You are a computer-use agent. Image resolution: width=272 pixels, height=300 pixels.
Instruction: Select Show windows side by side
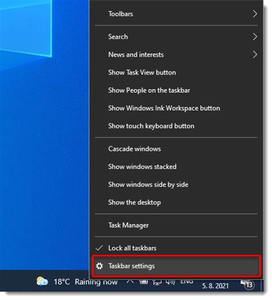tap(176, 185)
